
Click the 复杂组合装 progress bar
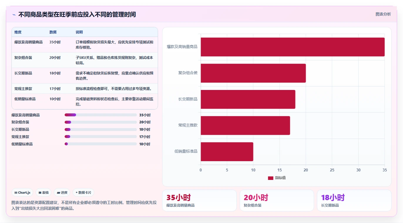pyautogui.click(x=101, y=122)
